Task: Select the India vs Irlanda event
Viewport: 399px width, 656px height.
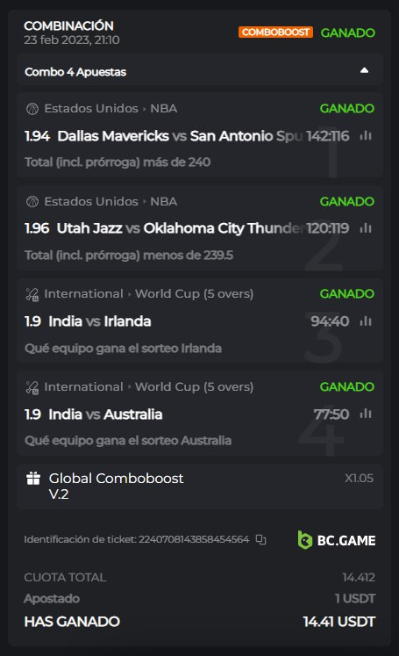Action: tap(100, 321)
